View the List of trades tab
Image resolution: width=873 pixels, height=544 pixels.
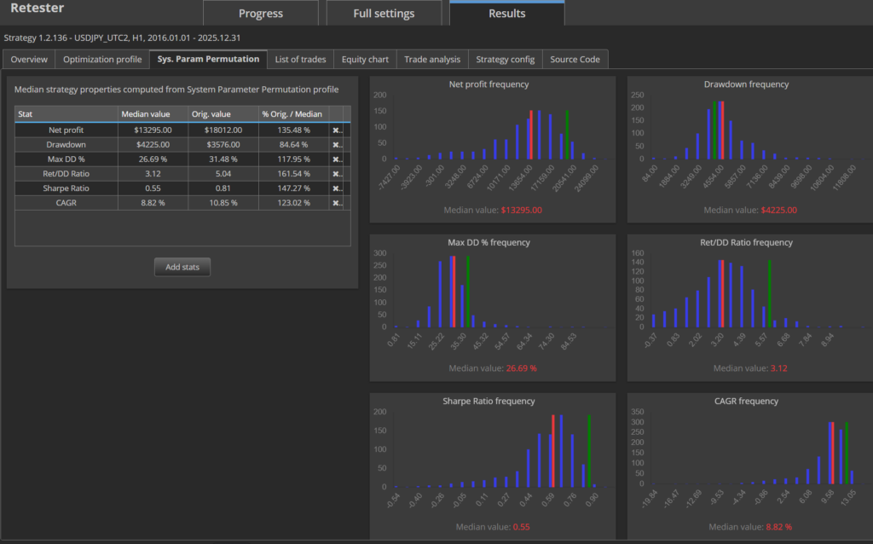300,59
